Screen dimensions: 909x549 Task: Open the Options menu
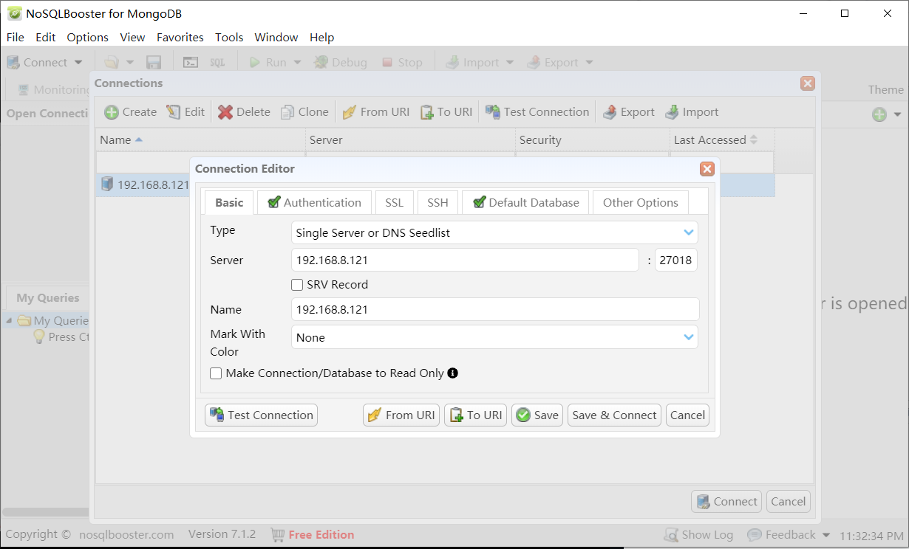click(87, 37)
